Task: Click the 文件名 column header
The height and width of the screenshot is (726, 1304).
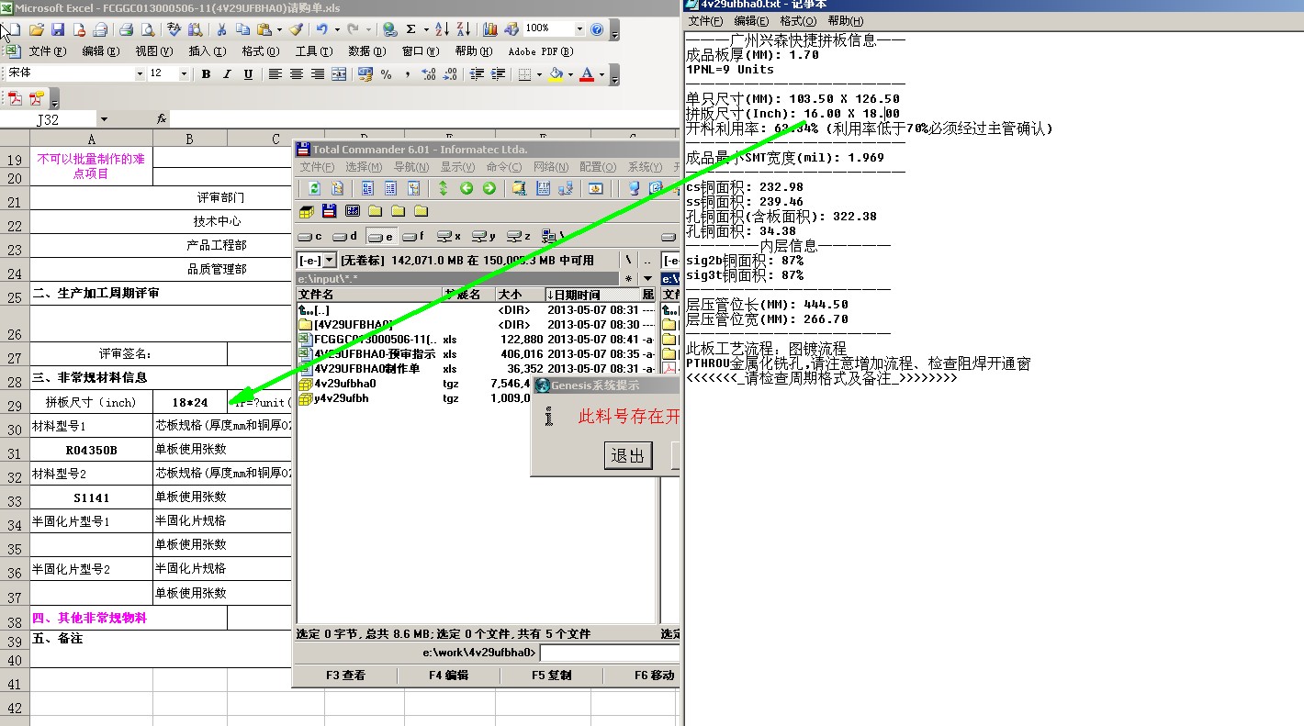Action: (369, 295)
